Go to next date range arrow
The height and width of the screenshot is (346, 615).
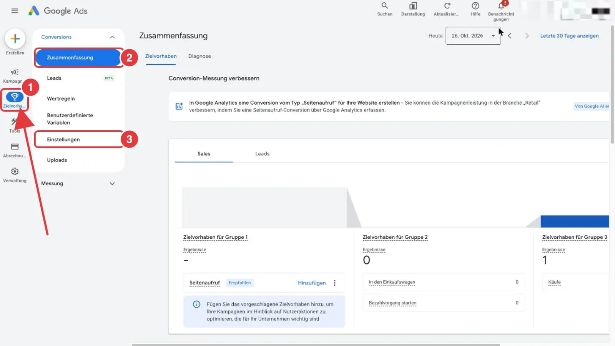(x=527, y=36)
